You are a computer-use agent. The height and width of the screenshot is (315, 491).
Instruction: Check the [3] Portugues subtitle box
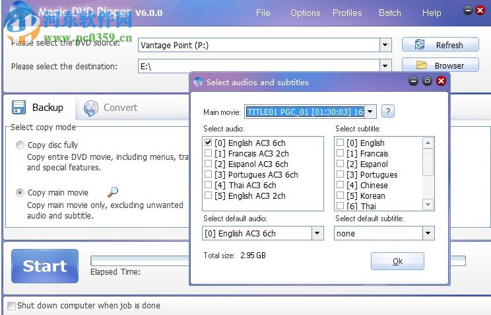[340, 174]
